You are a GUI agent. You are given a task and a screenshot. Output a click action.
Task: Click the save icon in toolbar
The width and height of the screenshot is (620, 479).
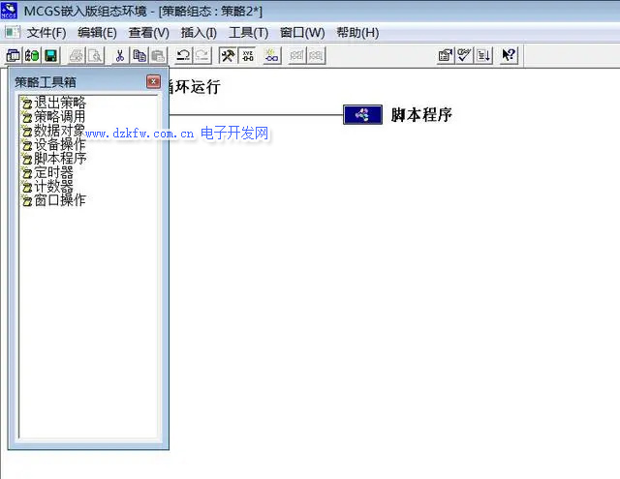tap(50, 55)
